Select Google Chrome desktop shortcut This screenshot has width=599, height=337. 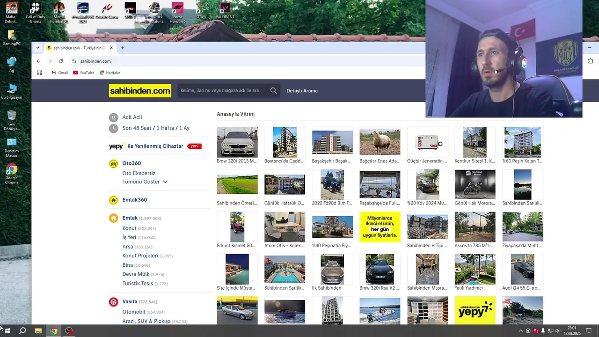[x=12, y=174]
